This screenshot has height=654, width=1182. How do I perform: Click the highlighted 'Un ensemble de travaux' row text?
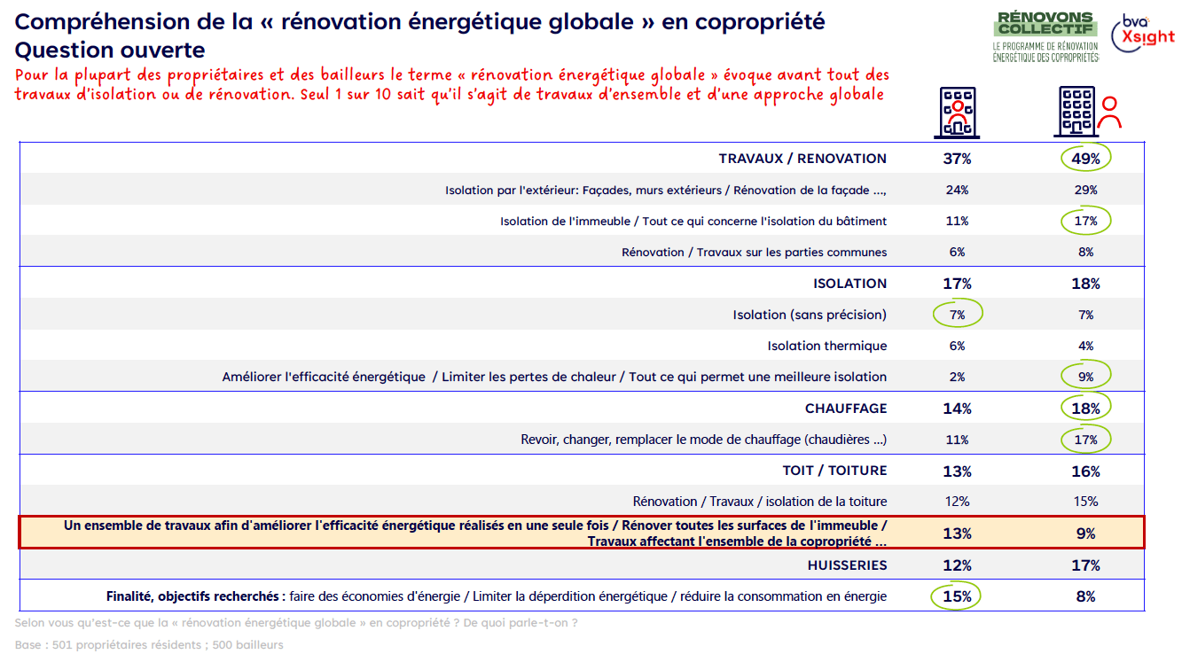coord(475,533)
